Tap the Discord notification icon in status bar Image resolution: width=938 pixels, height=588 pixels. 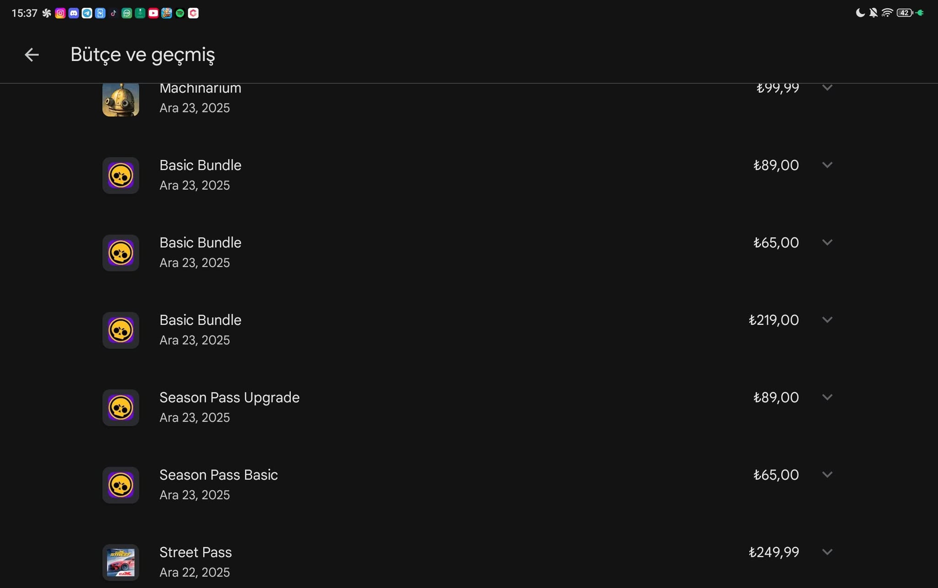click(x=73, y=13)
